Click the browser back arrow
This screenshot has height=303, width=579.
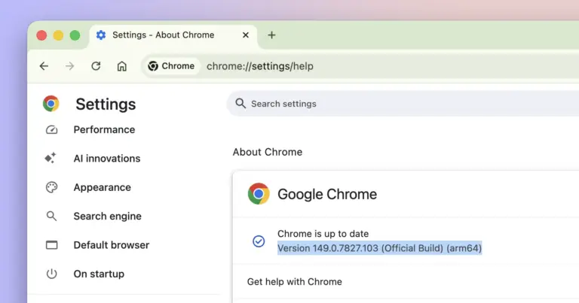44,66
